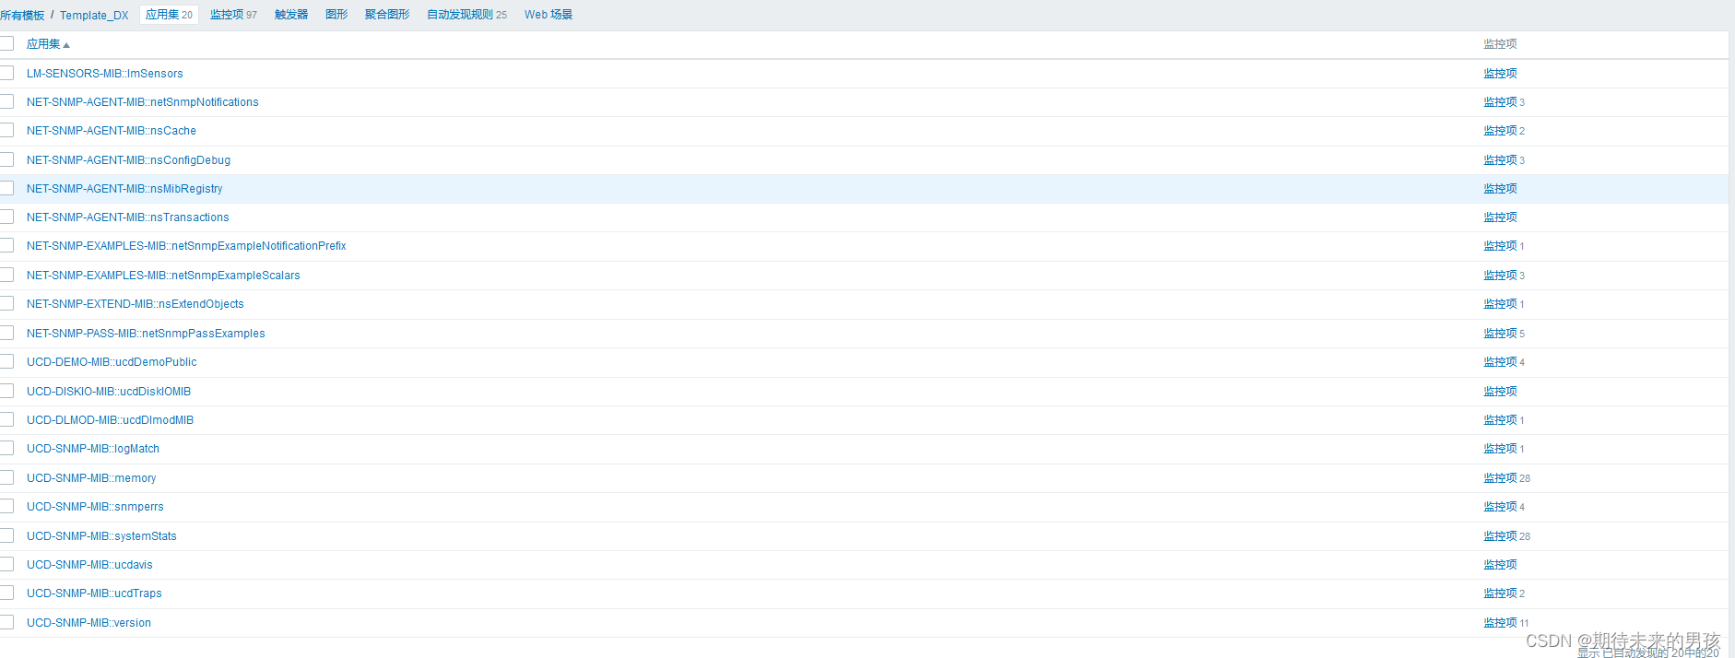Open UCD-SNMP-MIB::memory application

[x=91, y=478]
